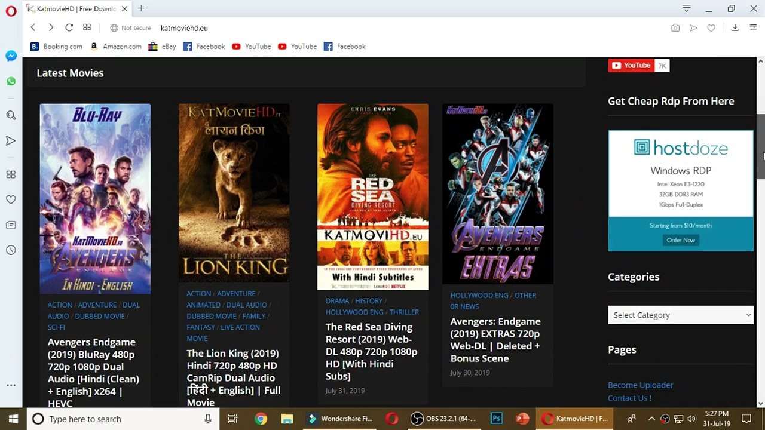Screen dimensions: 765x430
Task: Switch to PowerPoint on the taskbar
Action: tap(522, 419)
